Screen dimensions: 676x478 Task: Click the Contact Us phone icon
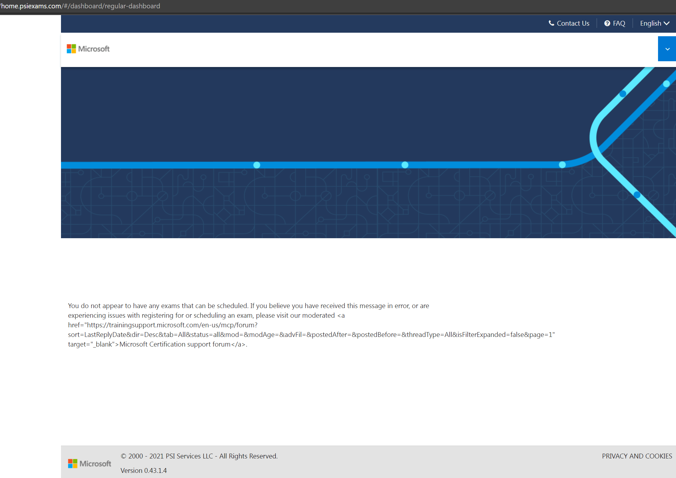550,23
